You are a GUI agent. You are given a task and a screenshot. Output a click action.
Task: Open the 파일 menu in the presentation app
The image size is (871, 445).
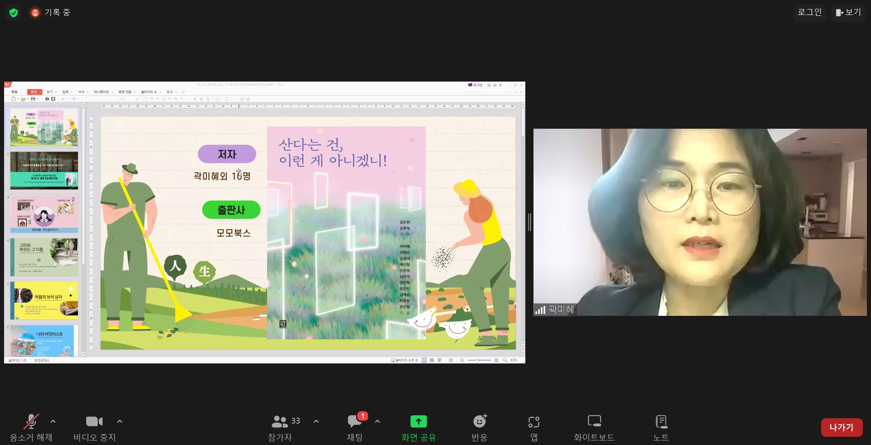point(15,92)
